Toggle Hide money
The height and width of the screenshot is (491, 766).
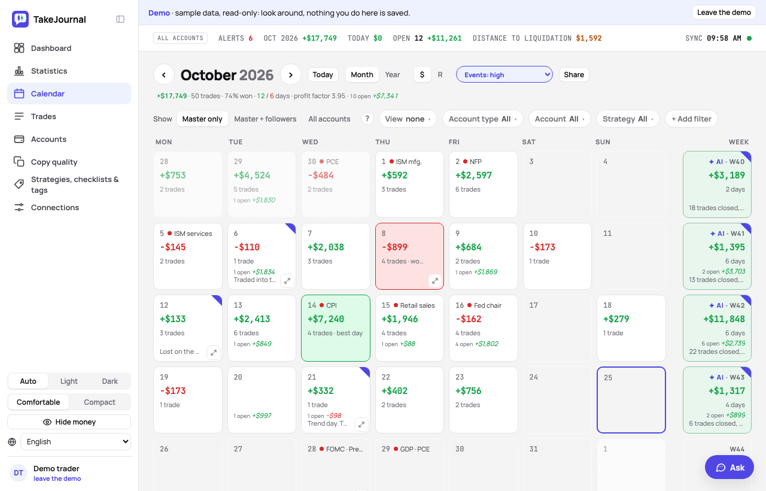(x=69, y=422)
